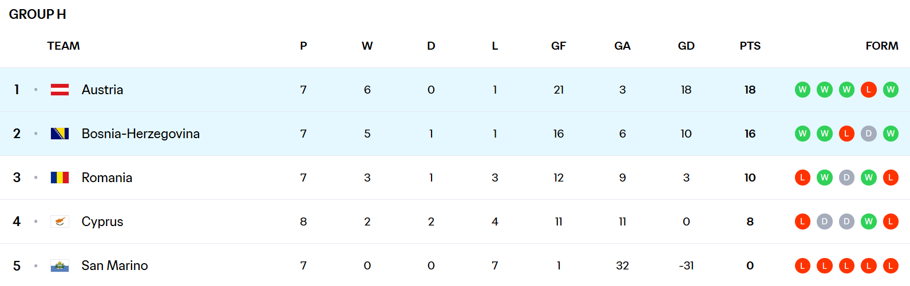Click Cyprus's green win form badge

(x=868, y=221)
